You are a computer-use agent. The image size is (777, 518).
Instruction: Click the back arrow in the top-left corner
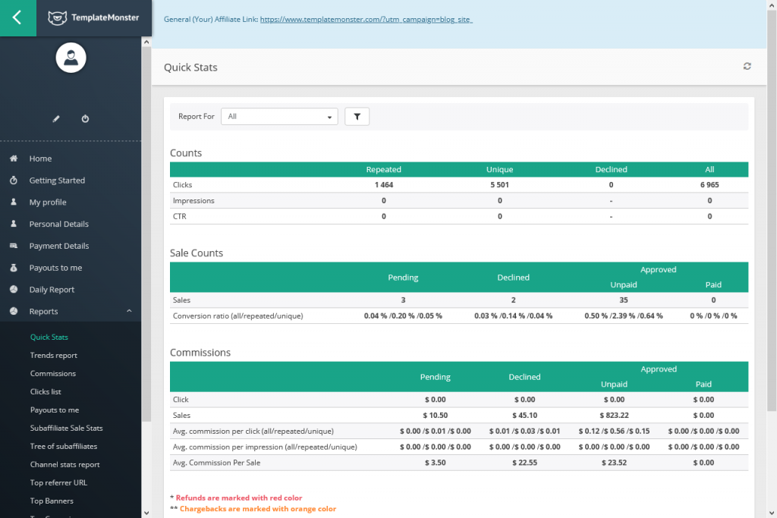tap(17, 18)
